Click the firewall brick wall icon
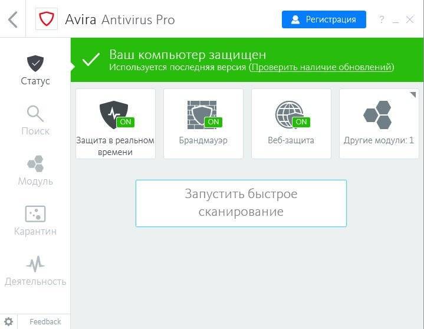This screenshot has width=424, height=329. [202, 114]
